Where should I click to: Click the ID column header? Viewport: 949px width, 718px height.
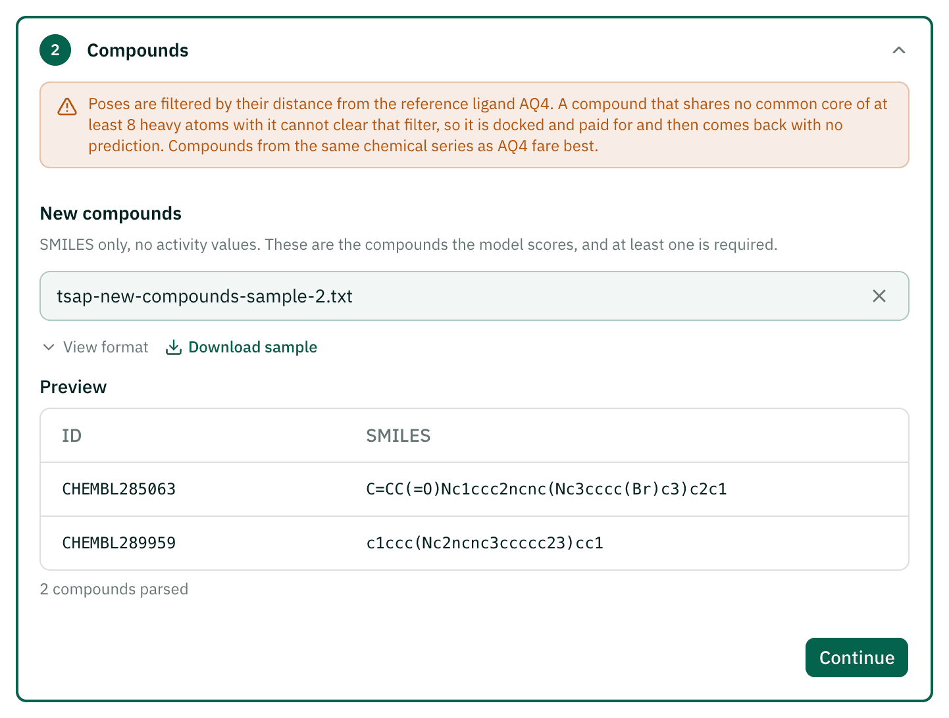click(x=72, y=436)
